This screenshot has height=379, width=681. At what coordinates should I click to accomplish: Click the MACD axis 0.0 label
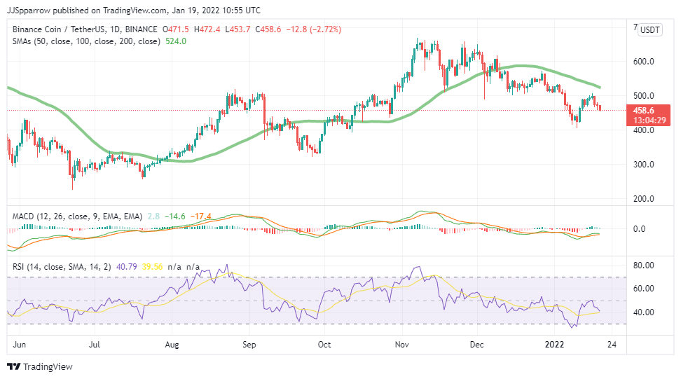639,229
